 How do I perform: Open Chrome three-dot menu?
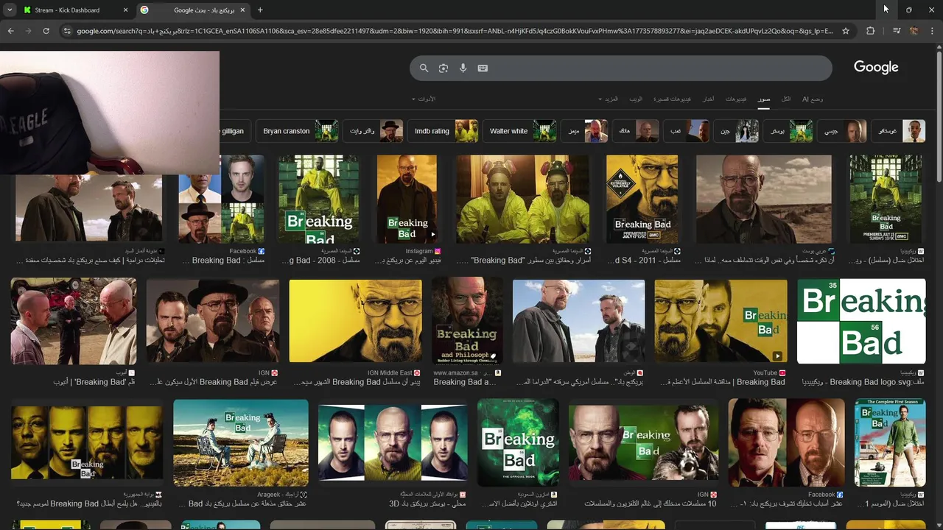pyautogui.click(x=933, y=31)
